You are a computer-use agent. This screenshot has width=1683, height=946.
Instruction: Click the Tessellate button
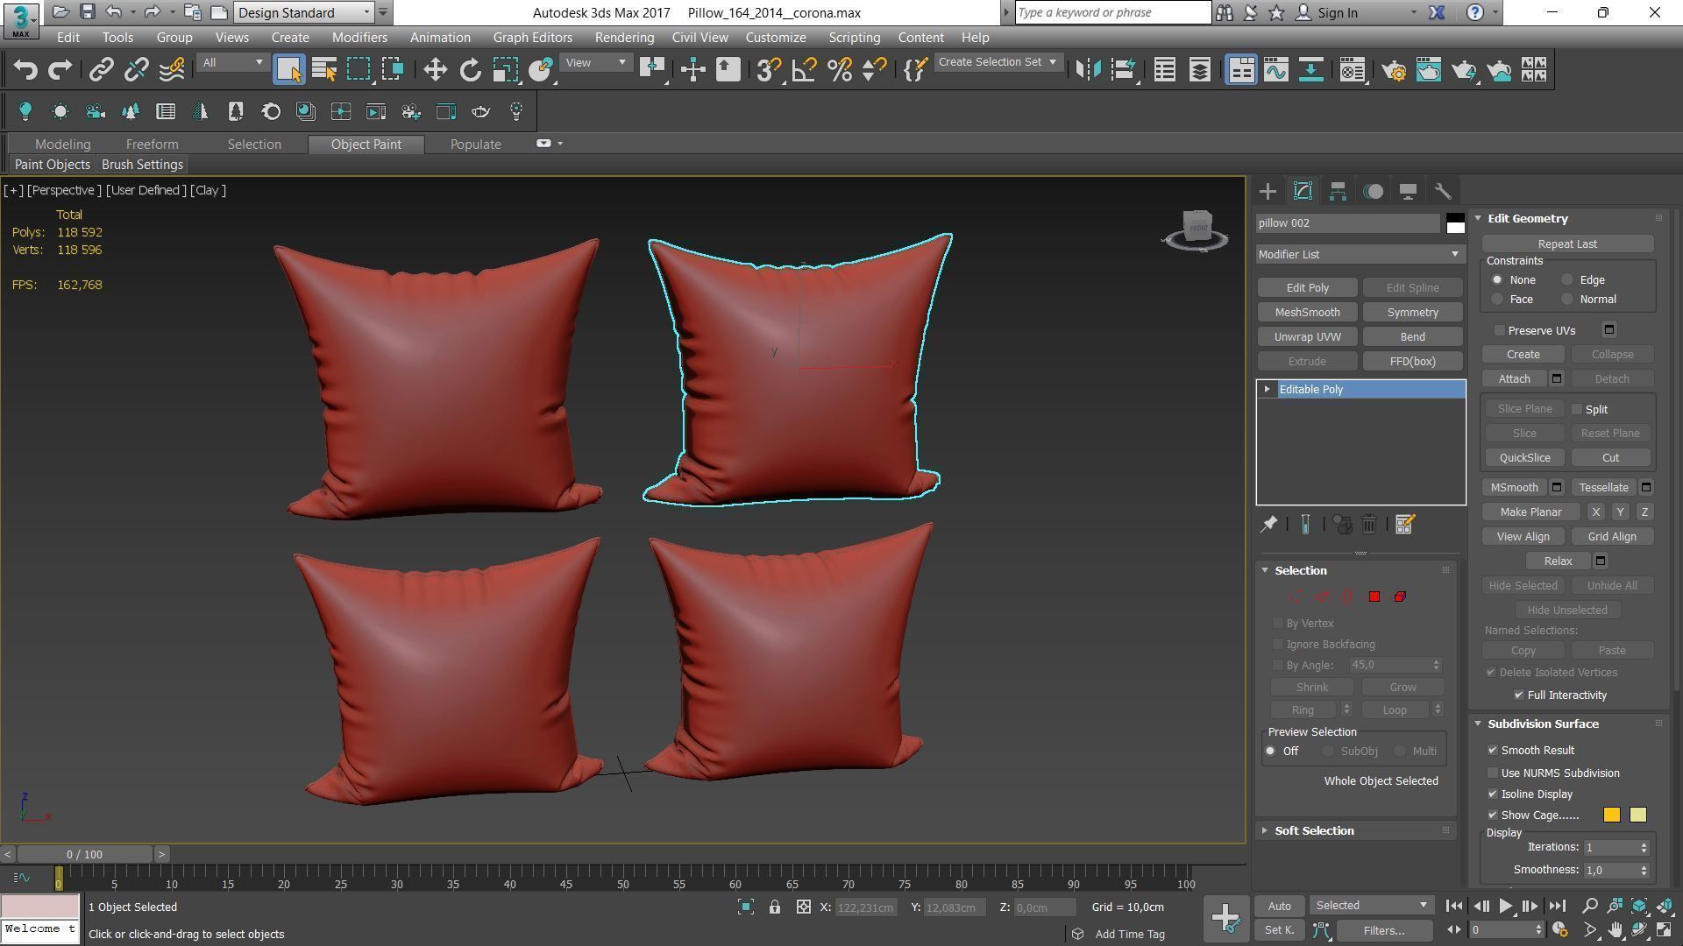point(1603,488)
